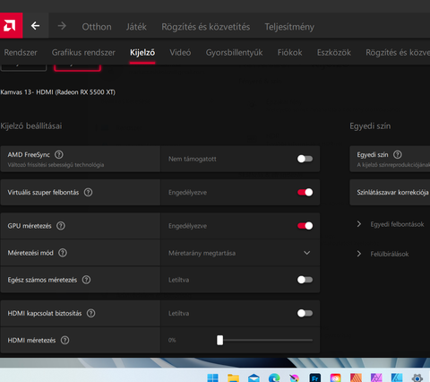Click the Letiltva value for Egész számos méretezés
Viewport: 430px width, 382px height.
click(x=178, y=280)
